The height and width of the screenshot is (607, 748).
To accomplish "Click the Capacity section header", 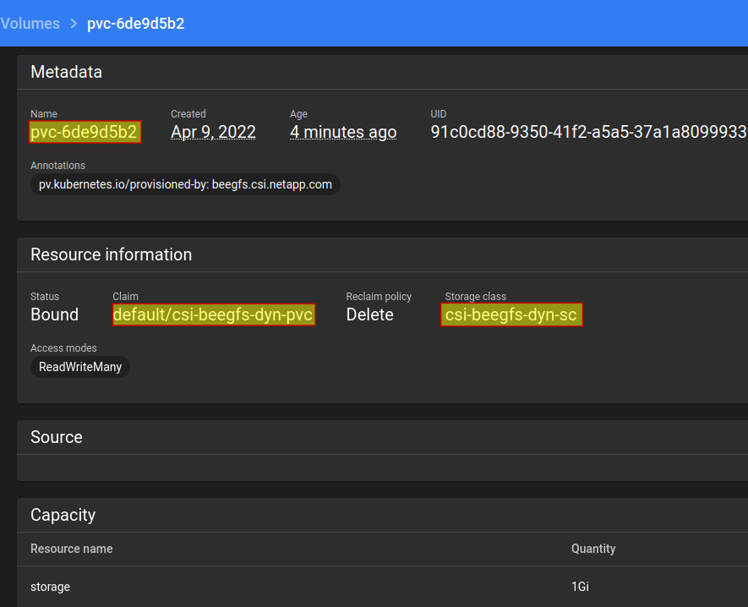I will [x=382, y=516].
